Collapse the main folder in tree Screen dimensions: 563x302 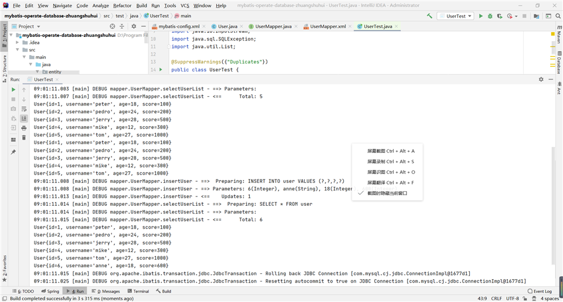pos(24,57)
